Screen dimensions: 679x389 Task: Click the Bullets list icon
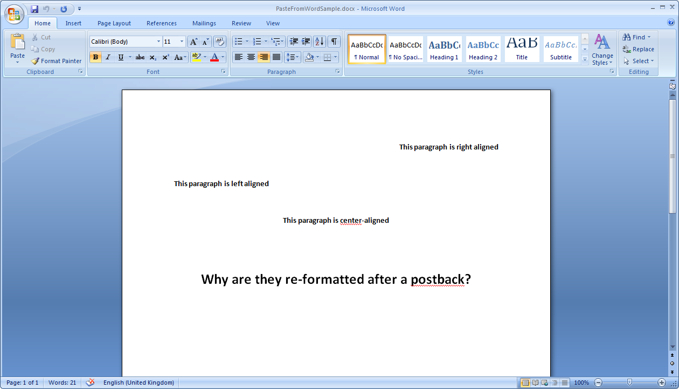coord(239,42)
